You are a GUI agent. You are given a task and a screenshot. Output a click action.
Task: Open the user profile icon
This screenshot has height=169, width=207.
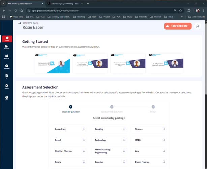tap(198, 26)
